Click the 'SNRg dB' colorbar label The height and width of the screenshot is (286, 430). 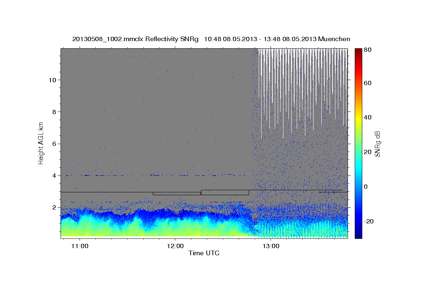(x=377, y=144)
